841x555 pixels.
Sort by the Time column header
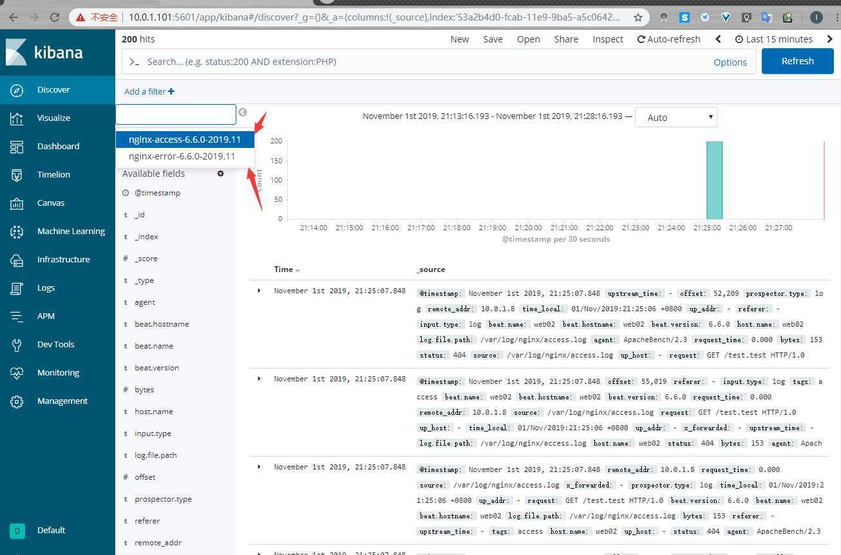287,269
